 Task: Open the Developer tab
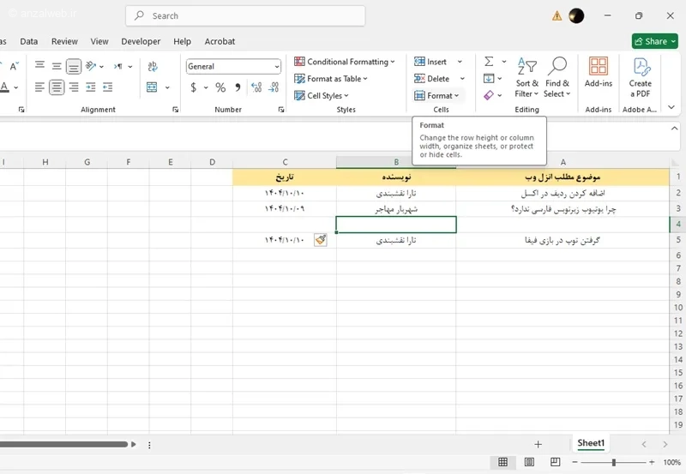pos(141,41)
